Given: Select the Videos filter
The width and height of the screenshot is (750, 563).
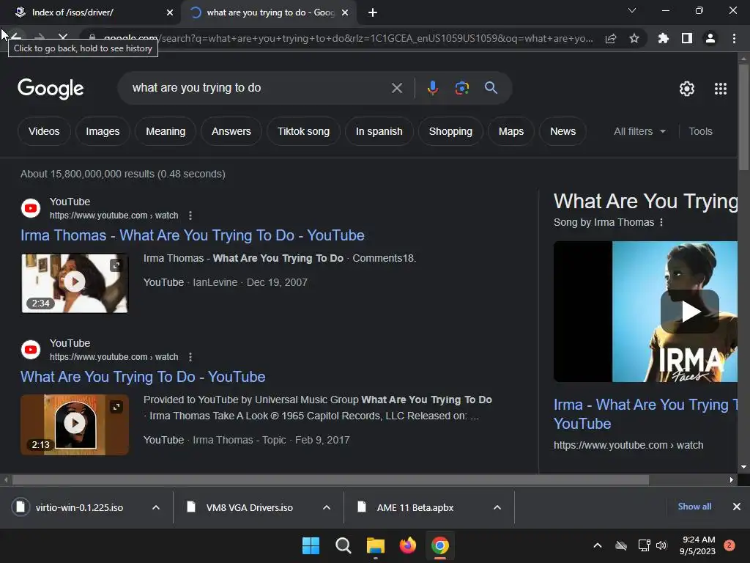Looking at the screenshot, I should (x=44, y=131).
